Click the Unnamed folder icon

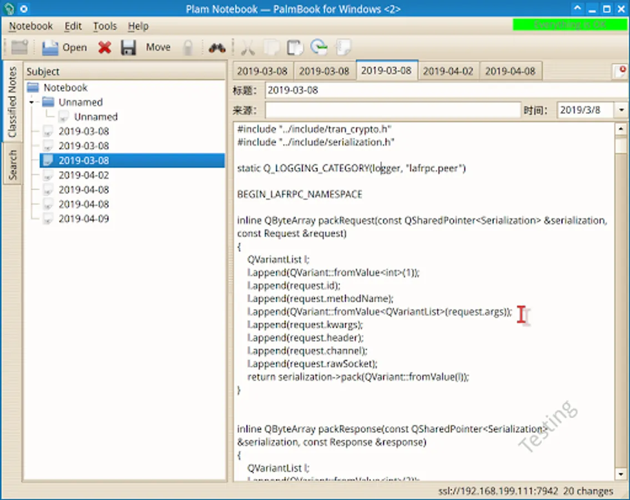click(48, 102)
